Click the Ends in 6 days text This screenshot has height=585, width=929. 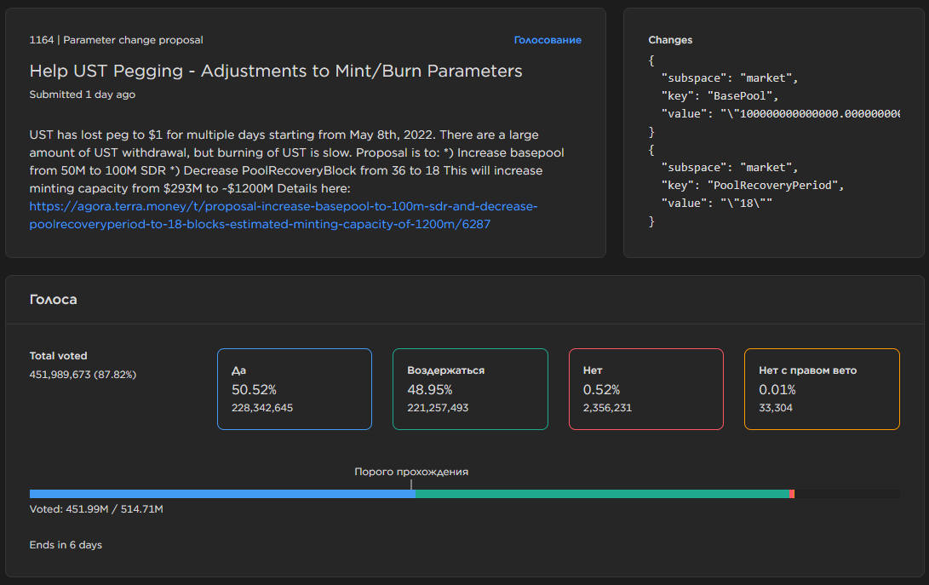point(66,545)
